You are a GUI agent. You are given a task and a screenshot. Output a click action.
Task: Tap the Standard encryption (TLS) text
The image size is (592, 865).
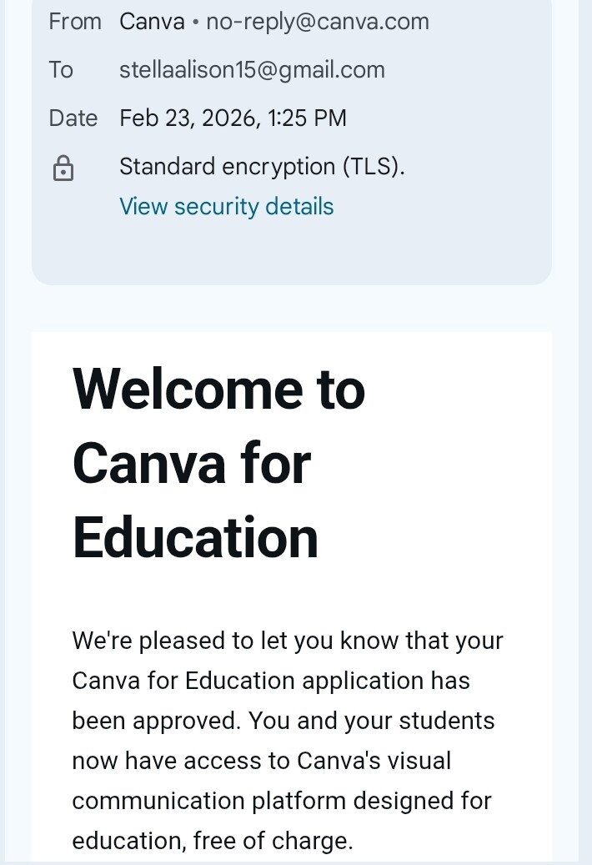[262, 167]
